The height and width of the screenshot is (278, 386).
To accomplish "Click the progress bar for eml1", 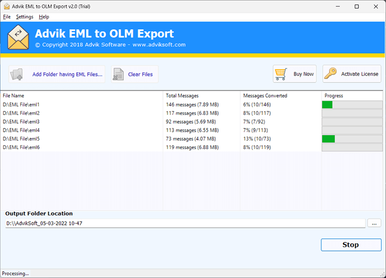I will click(x=352, y=105).
